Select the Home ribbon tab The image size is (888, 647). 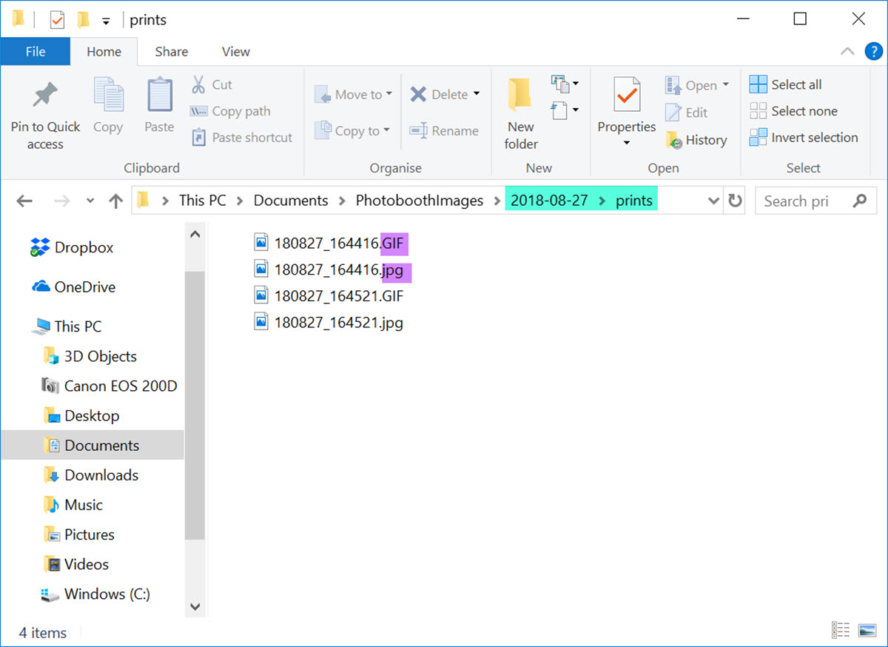pyautogui.click(x=104, y=51)
